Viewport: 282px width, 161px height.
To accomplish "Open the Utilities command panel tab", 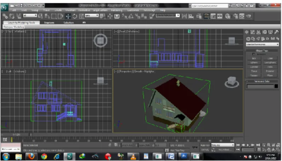I will point(276,32).
